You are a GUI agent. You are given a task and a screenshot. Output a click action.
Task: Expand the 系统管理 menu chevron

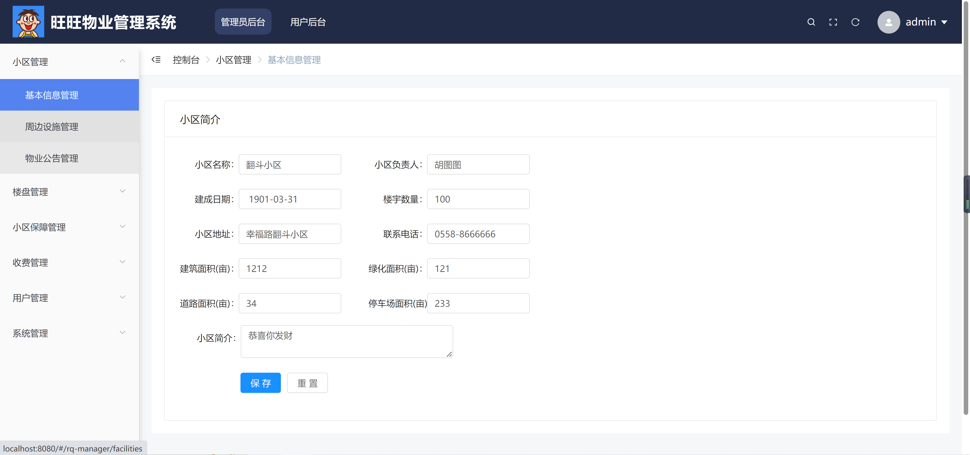click(122, 333)
